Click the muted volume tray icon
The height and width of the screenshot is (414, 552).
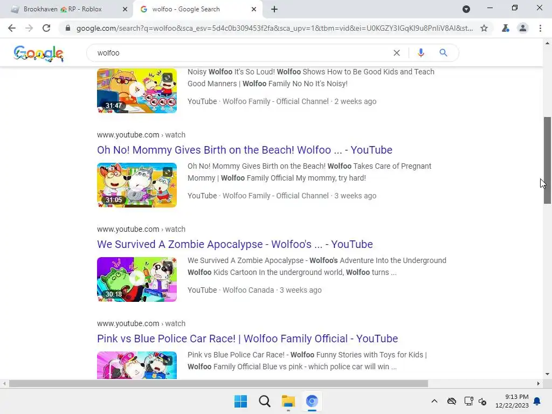tap(482, 401)
